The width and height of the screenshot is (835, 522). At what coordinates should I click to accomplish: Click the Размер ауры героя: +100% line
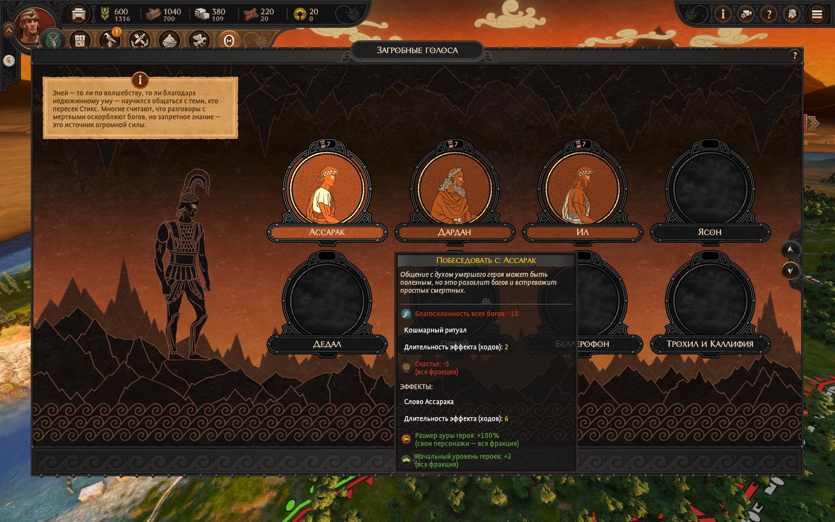point(460,439)
